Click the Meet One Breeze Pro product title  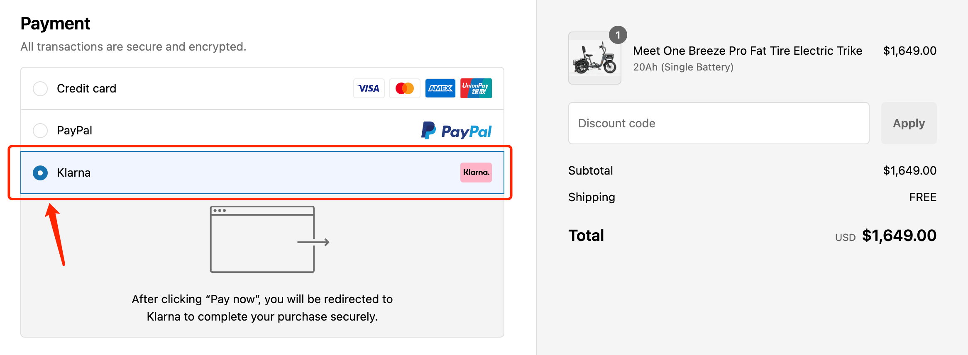coord(747,51)
